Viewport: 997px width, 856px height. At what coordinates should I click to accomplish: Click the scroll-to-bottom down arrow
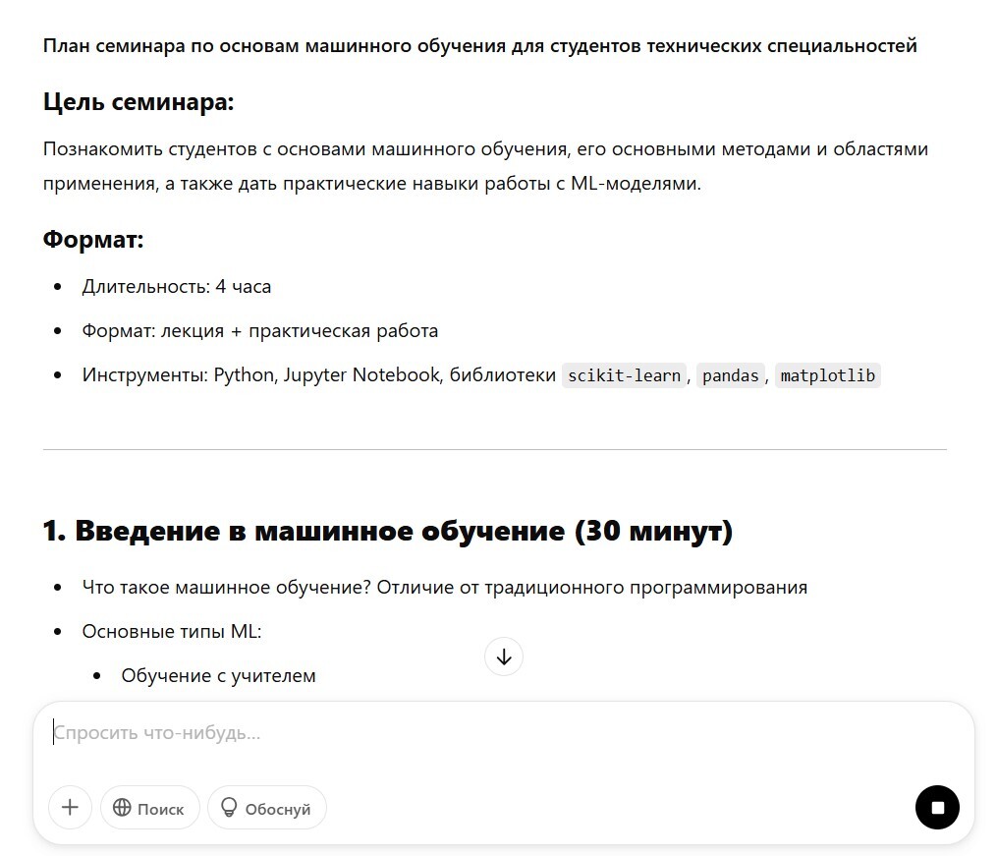(x=504, y=656)
